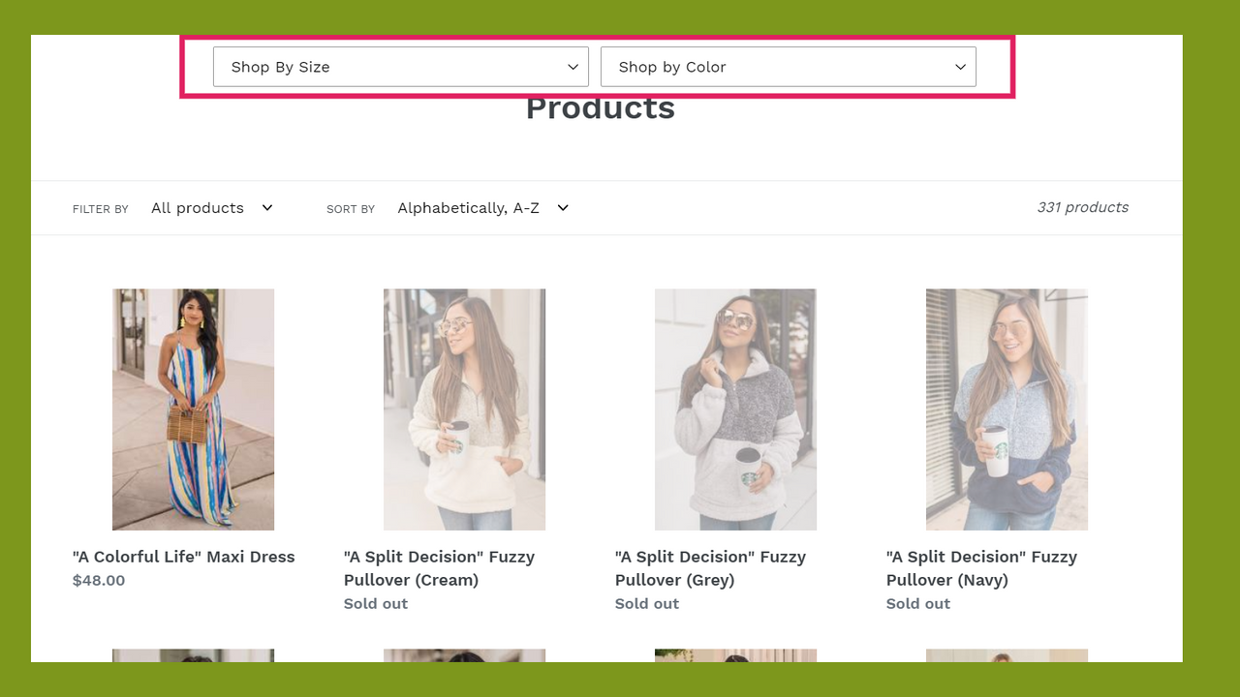Open the Split Decision Fuzzy Pullover Grey listing
Image resolution: width=1240 pixels, height=697 pixels.
tap(710, 568)
